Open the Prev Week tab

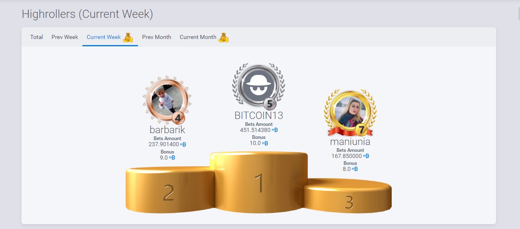65,37
